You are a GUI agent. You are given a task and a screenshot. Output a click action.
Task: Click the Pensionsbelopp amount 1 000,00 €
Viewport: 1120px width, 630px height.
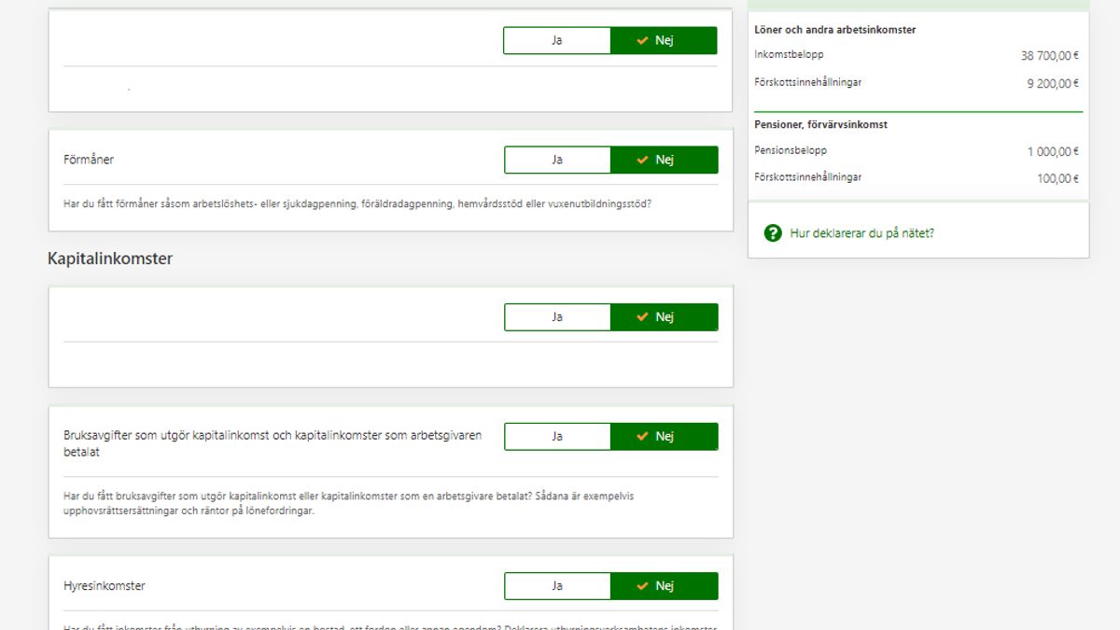pos(1053,151)
